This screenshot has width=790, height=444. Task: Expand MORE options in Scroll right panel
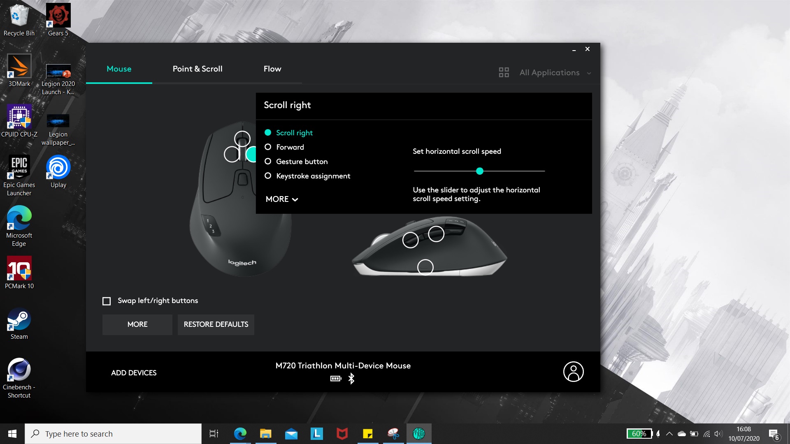tap(282, 199)
